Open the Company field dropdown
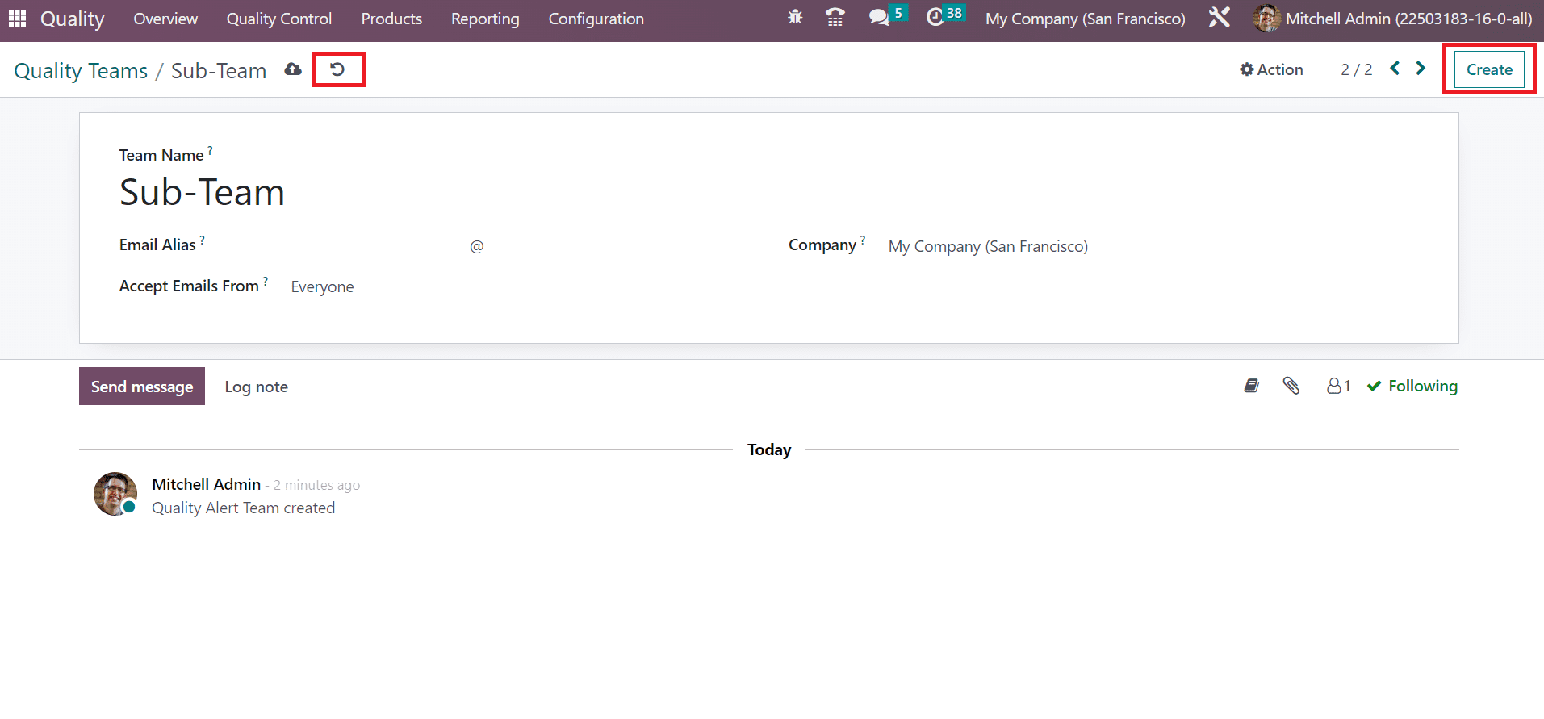The width and height of the screenshot is (1544, 719). pyautogui.click(x=989, y=246)
